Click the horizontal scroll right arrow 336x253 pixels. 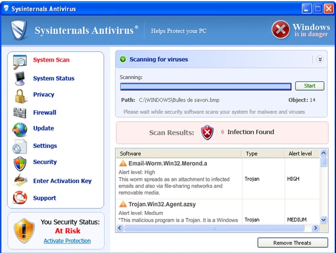coord(315,228)
